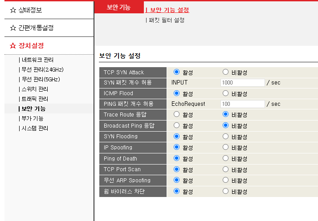Enable Ping of Death with 활성

click(176, 158)
